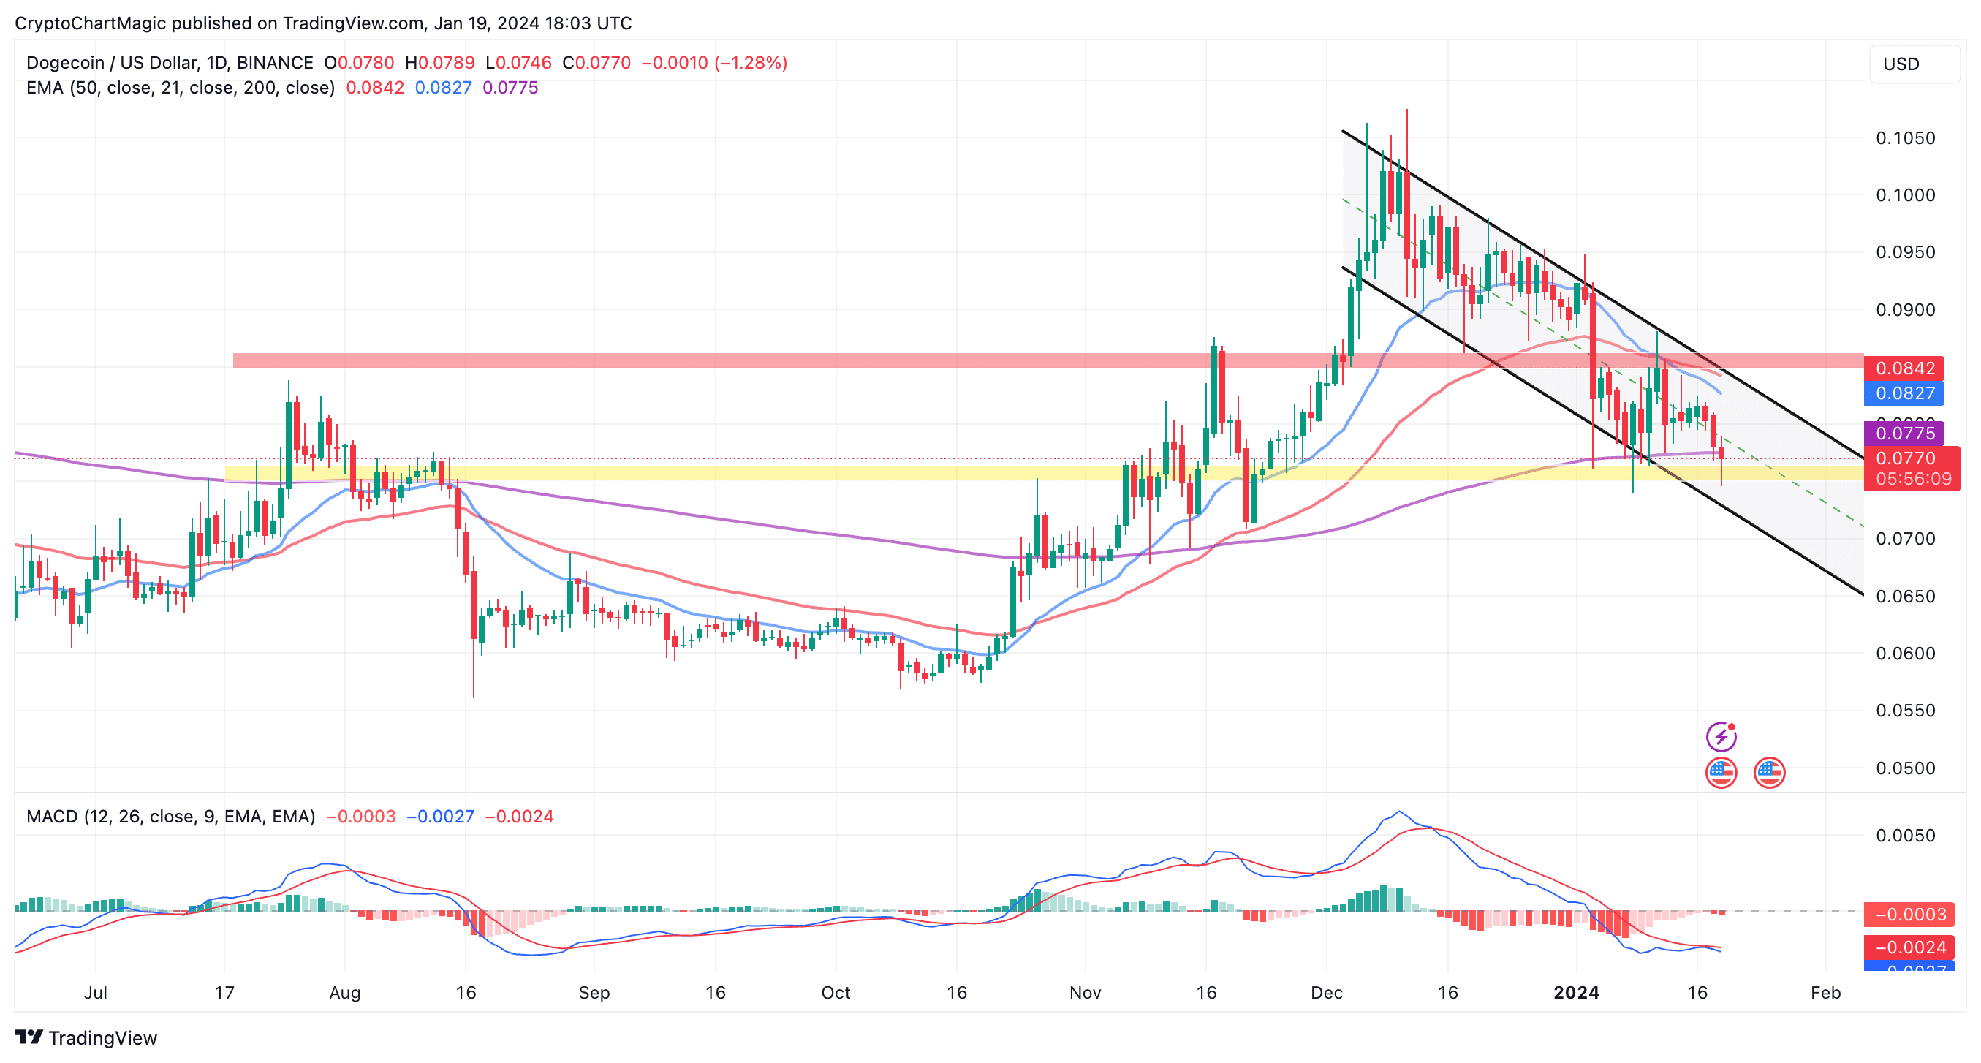Click the EMA legend value 0.0842 in red

point(374,88)
